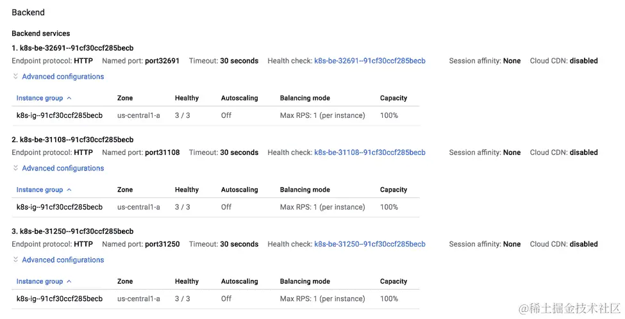Open health check link k8s-be-32691--91cf30ccf285becb
625x319 pixels.
(x=370, y=61)
